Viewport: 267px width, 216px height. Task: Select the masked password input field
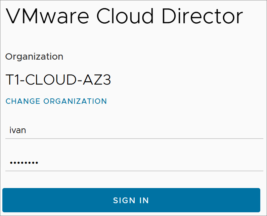click(134, 162)
